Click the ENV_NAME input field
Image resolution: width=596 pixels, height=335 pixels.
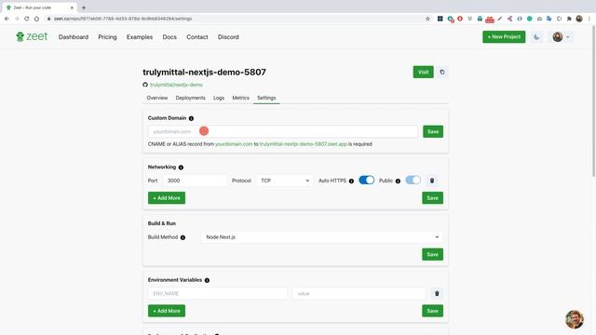217,294
